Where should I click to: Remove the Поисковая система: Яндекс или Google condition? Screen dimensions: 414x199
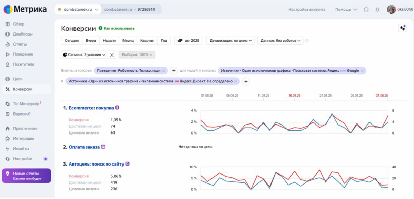pyautogui.click(x=362, y=71)
